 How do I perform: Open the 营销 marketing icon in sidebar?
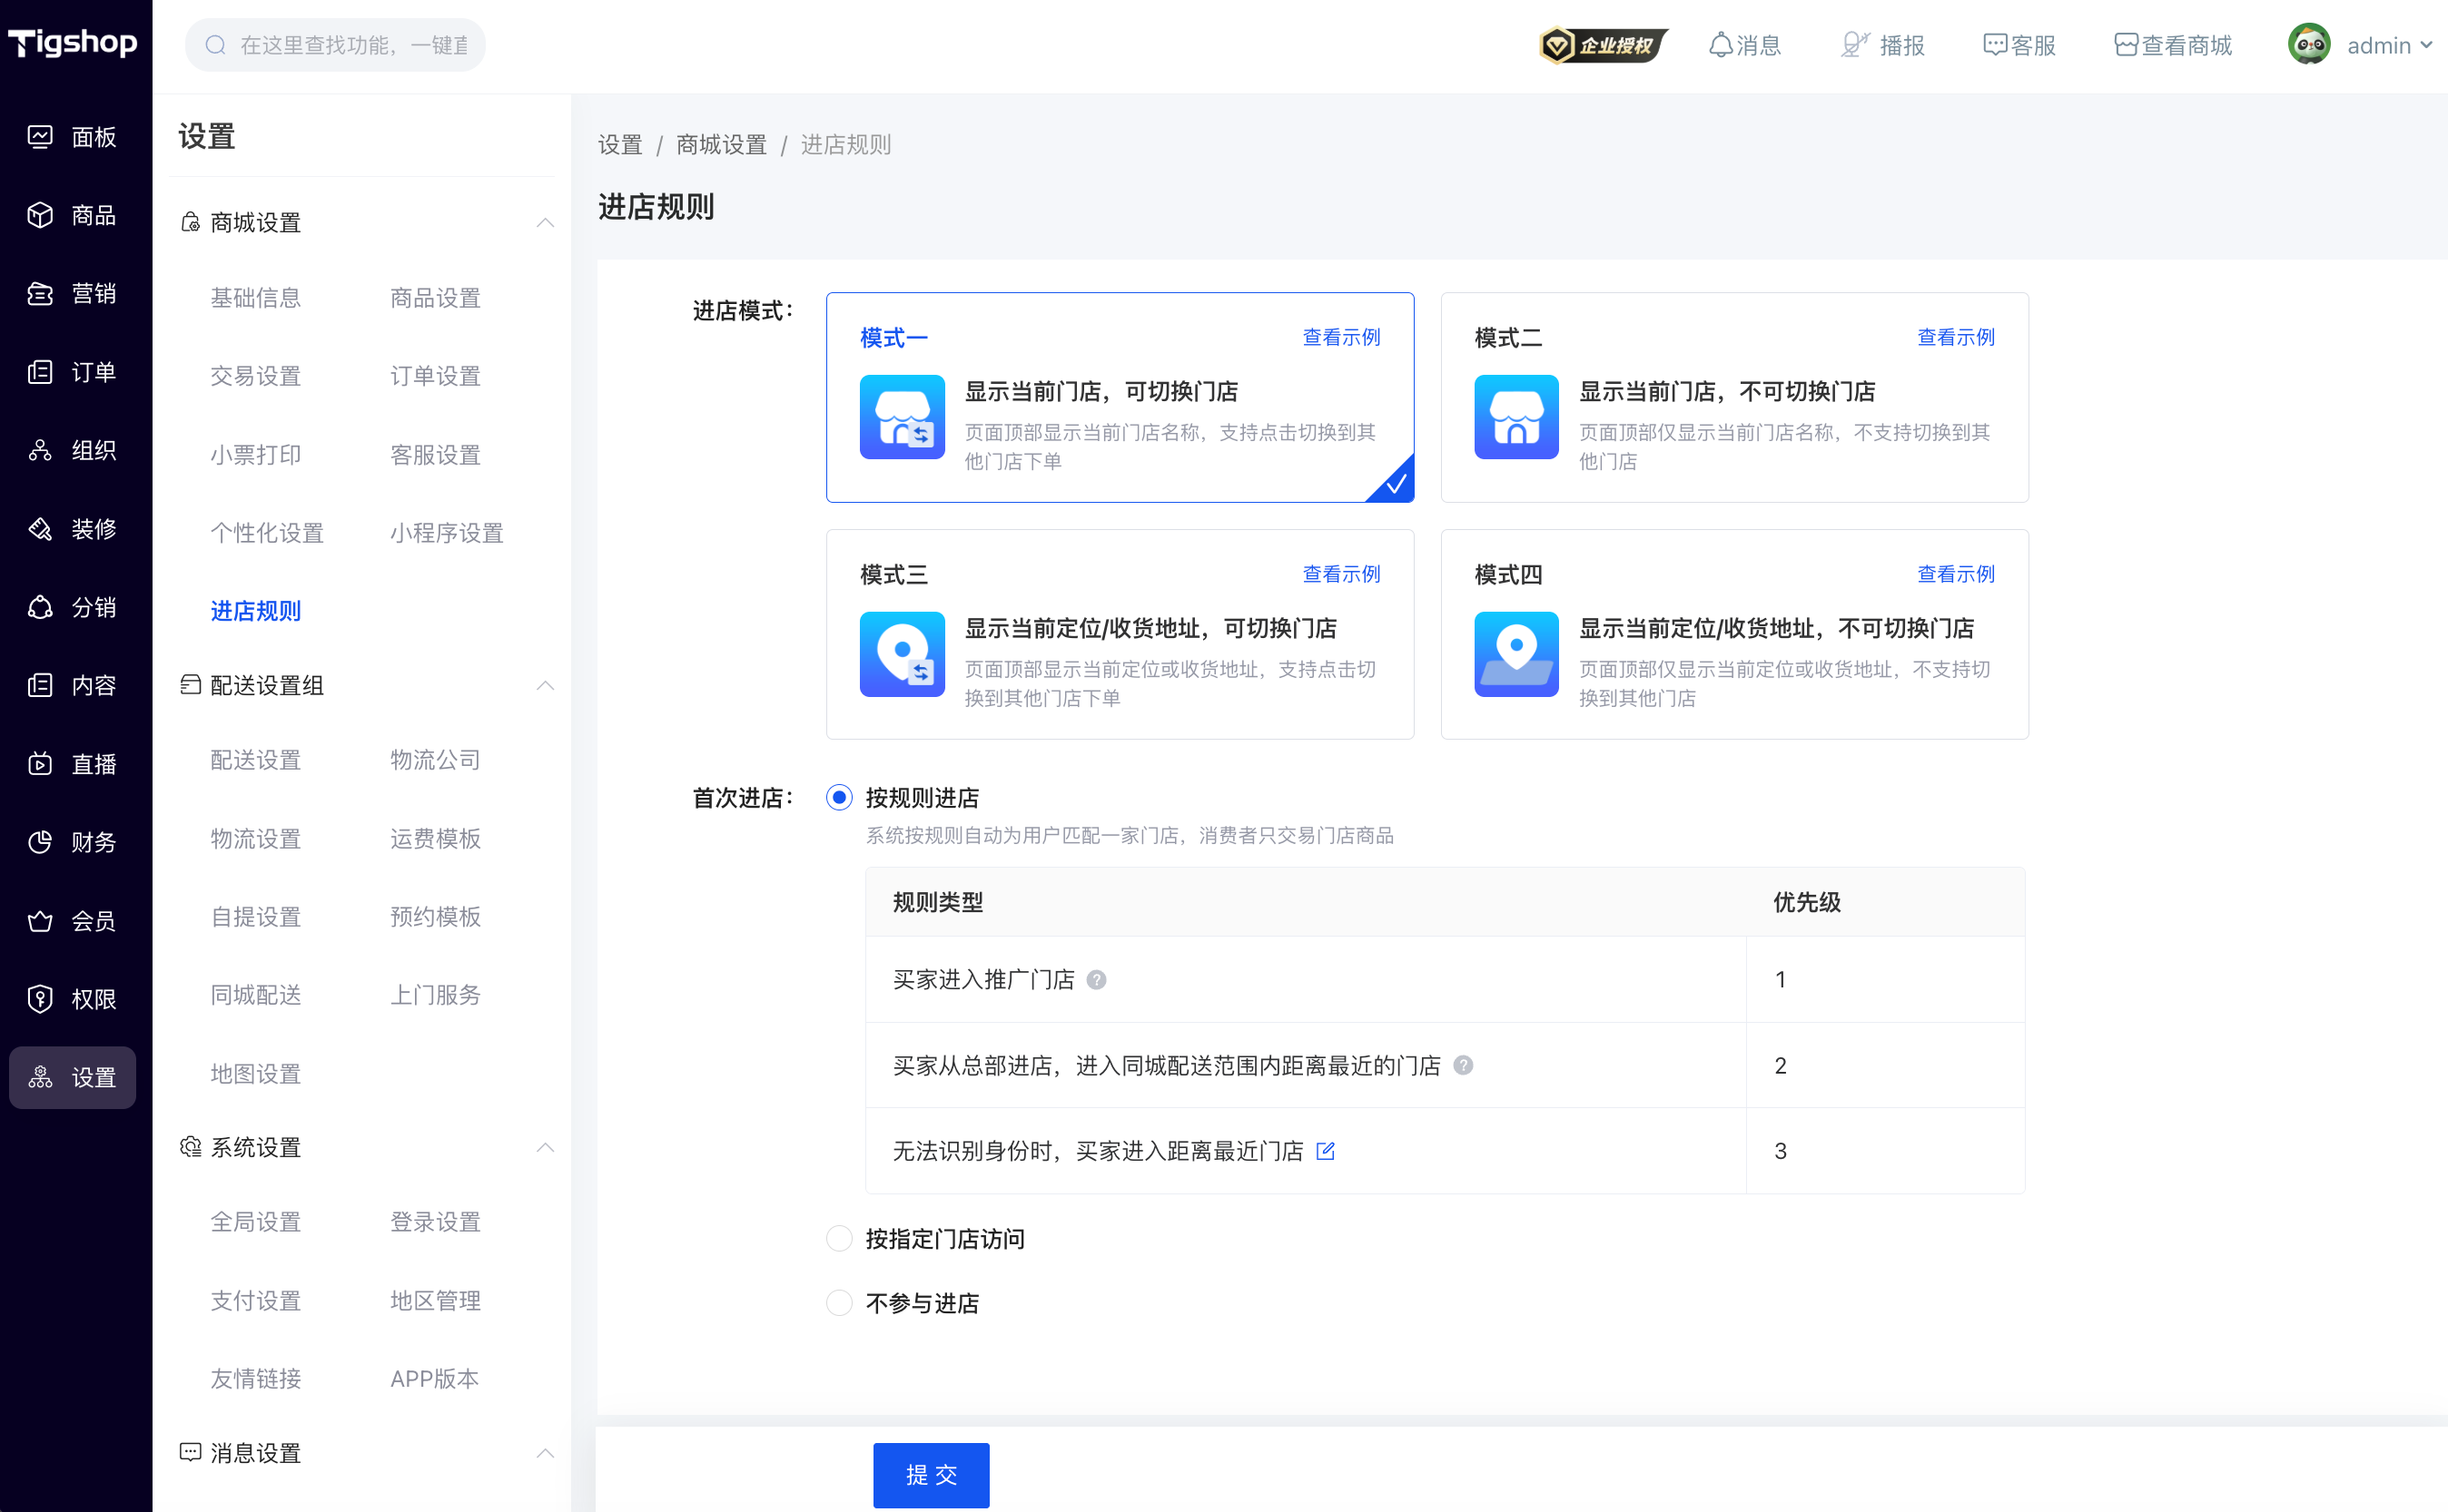click(x=40, y=294)
